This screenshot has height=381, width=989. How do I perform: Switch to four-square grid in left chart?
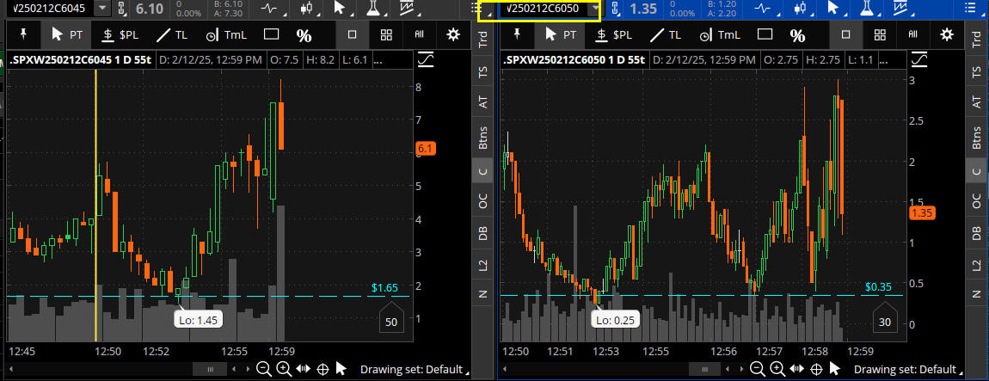click(387, 34)
